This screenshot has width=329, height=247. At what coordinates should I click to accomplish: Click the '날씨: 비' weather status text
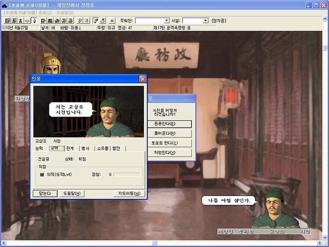pos(48,28)
